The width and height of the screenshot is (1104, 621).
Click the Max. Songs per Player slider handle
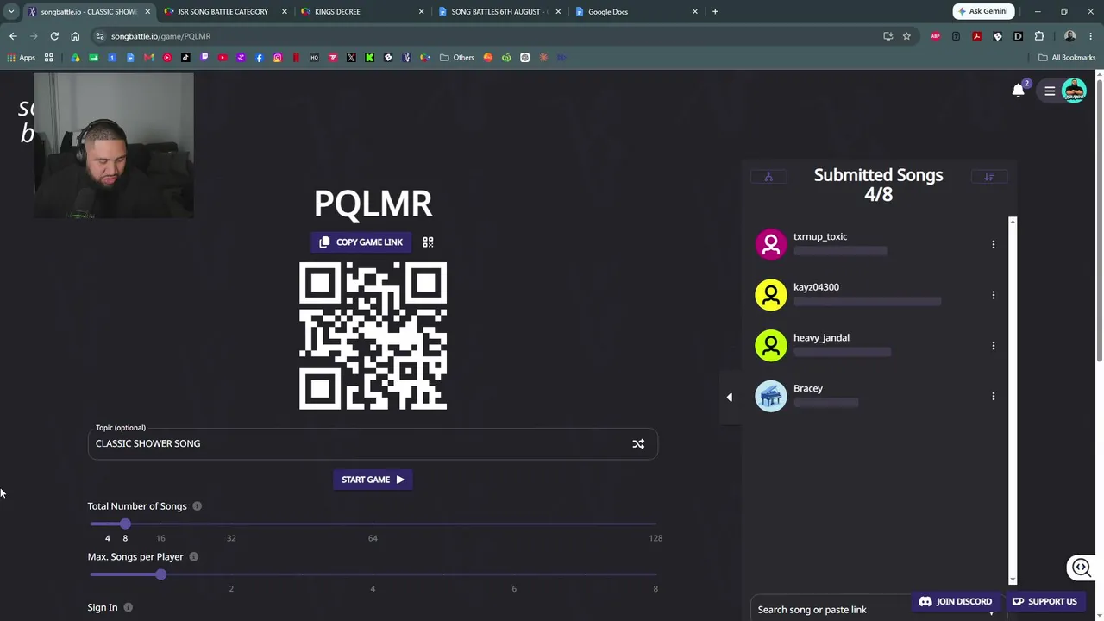click(160, 574)
